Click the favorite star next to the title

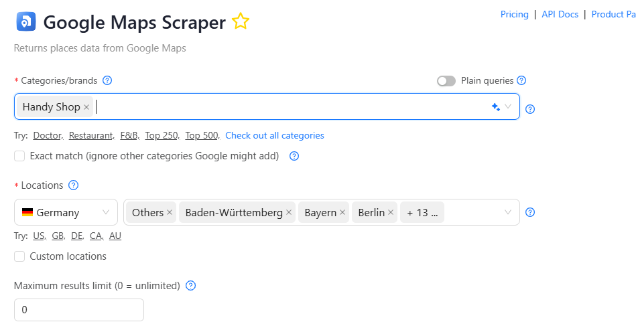pyautogui.click(x=240, y=22)
